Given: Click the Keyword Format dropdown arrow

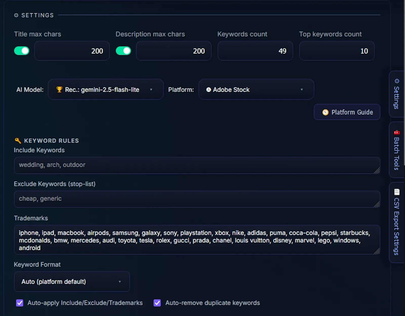Looking at the screenshot, I should pyautogui.click(x=120, y=282).
